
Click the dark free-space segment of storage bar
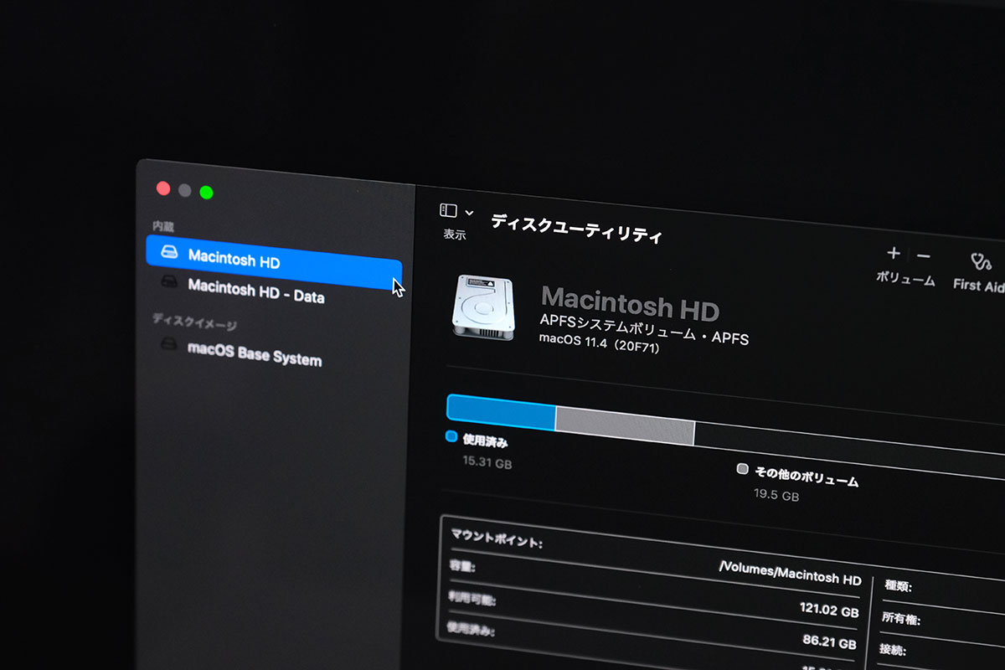tap(849, 449)
